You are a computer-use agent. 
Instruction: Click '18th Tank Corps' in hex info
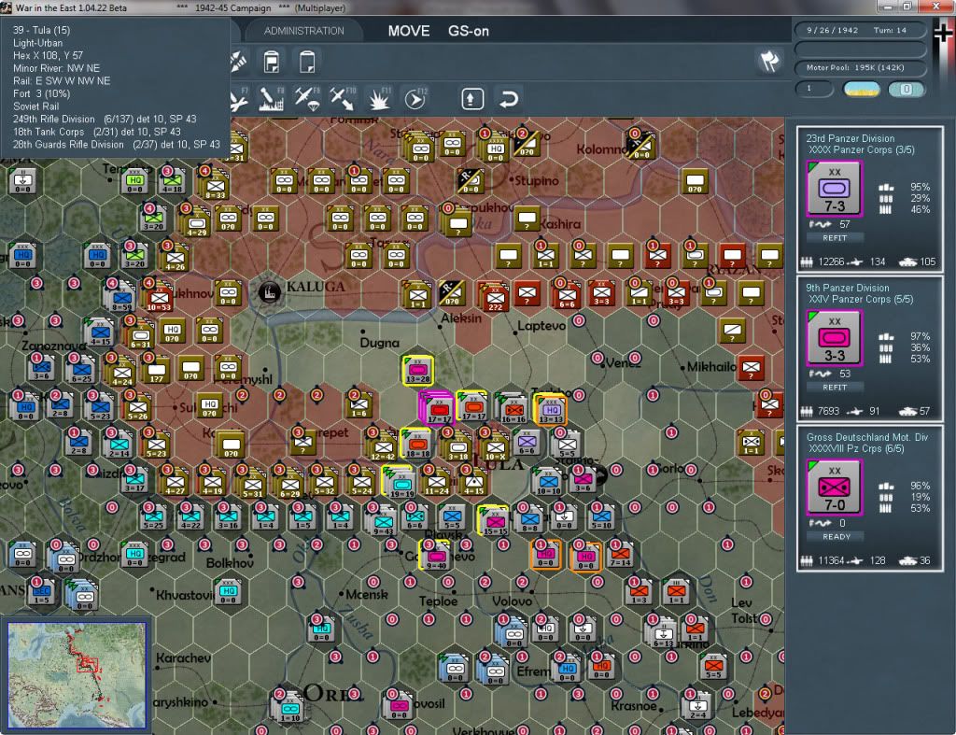pyautogui.click(x=49, y=132)
